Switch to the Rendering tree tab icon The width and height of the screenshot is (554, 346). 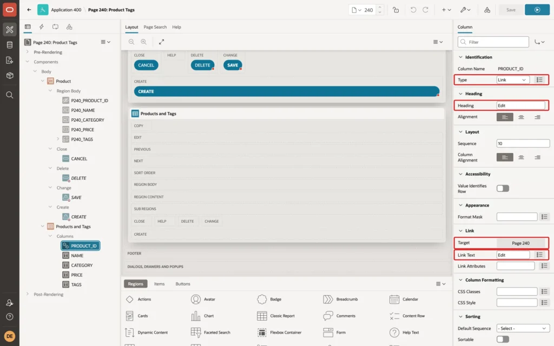click(x=28, y=27)
